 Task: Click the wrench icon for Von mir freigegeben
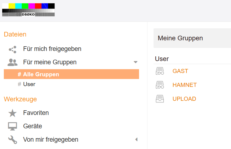click(x=13, y=140)
